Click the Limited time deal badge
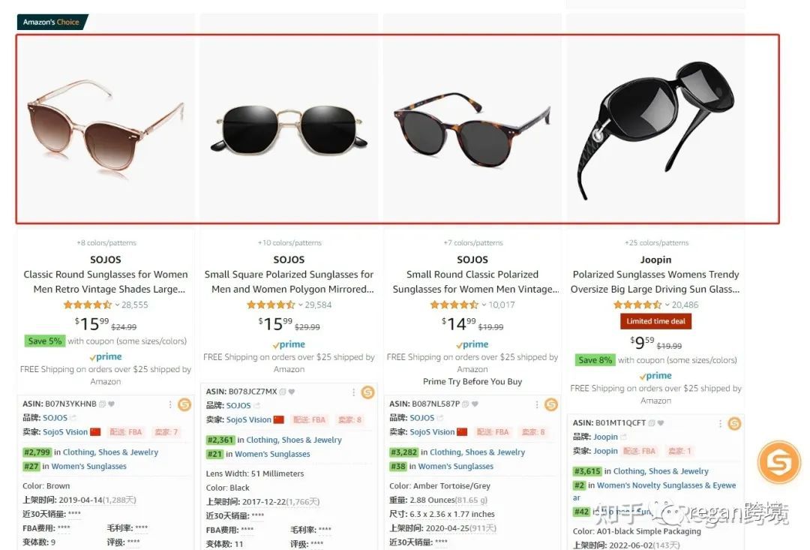 (655, 321)
